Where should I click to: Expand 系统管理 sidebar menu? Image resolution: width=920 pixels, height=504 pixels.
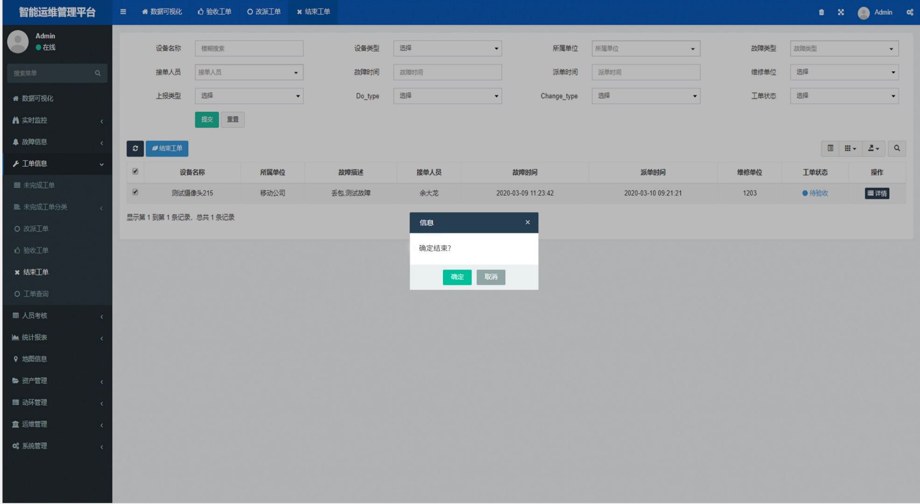57,446
